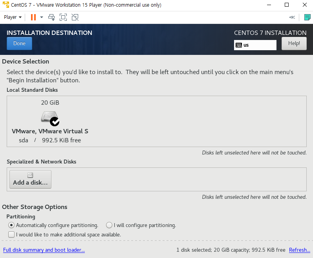Viewport: 313px width, 258px height.
Task: Minimize the VMware Player window
Action: [269, 5]
